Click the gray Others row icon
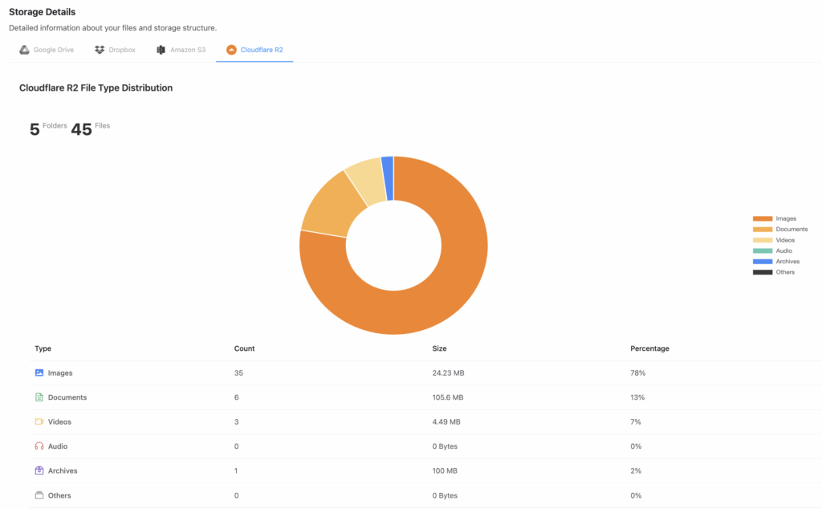Screen dimensions: 822x509 (x=39, y=495)
